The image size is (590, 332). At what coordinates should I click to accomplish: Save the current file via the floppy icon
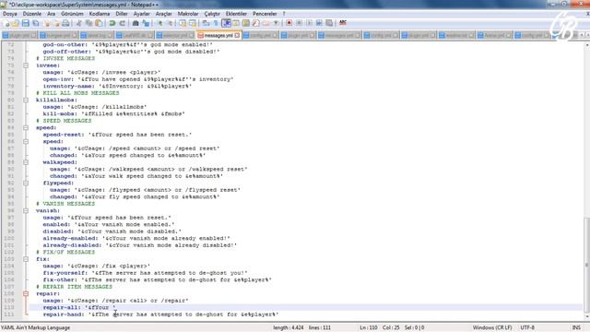click(x=25, y=23)
